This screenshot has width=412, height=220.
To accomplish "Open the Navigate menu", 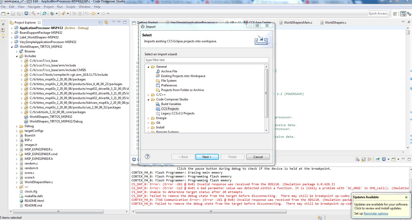I will pos(34,7).
